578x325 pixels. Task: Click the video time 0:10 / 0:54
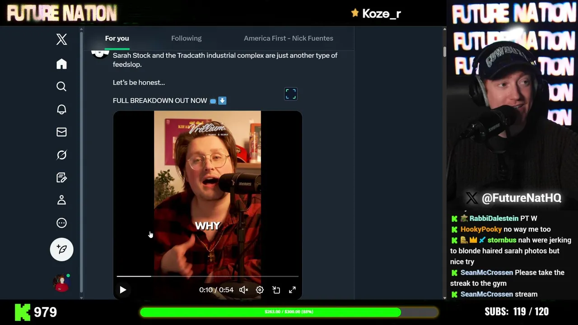[216, 290]
